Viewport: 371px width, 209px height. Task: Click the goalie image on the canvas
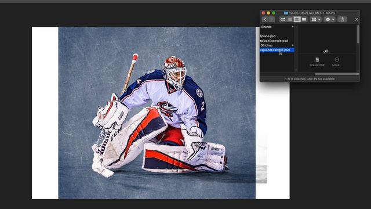coord(157,113)
